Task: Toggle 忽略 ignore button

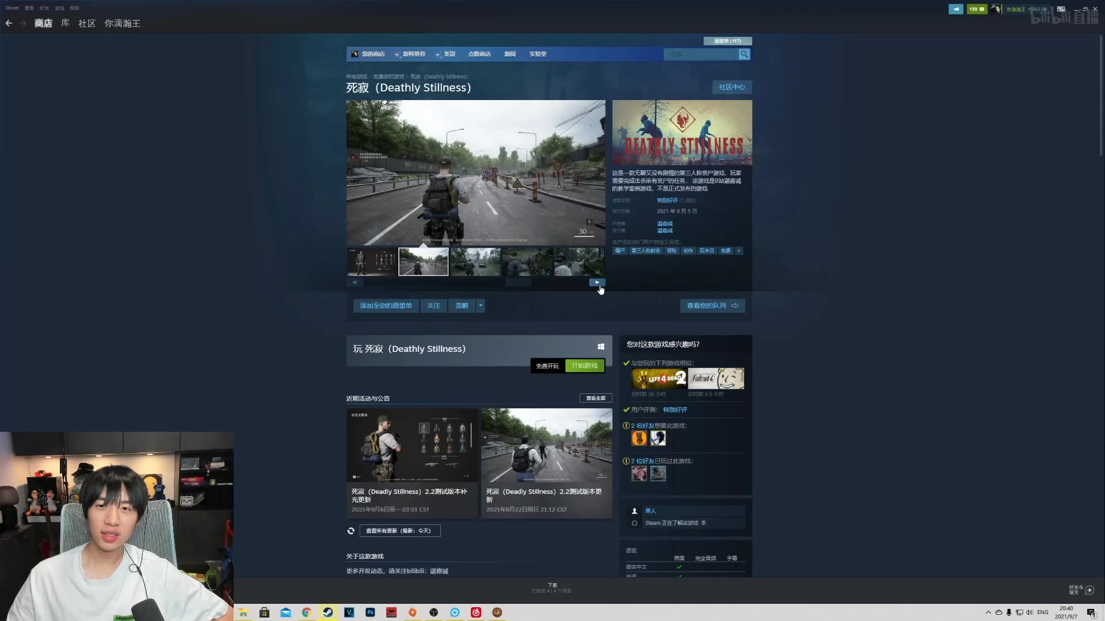Action: [462, 306]
